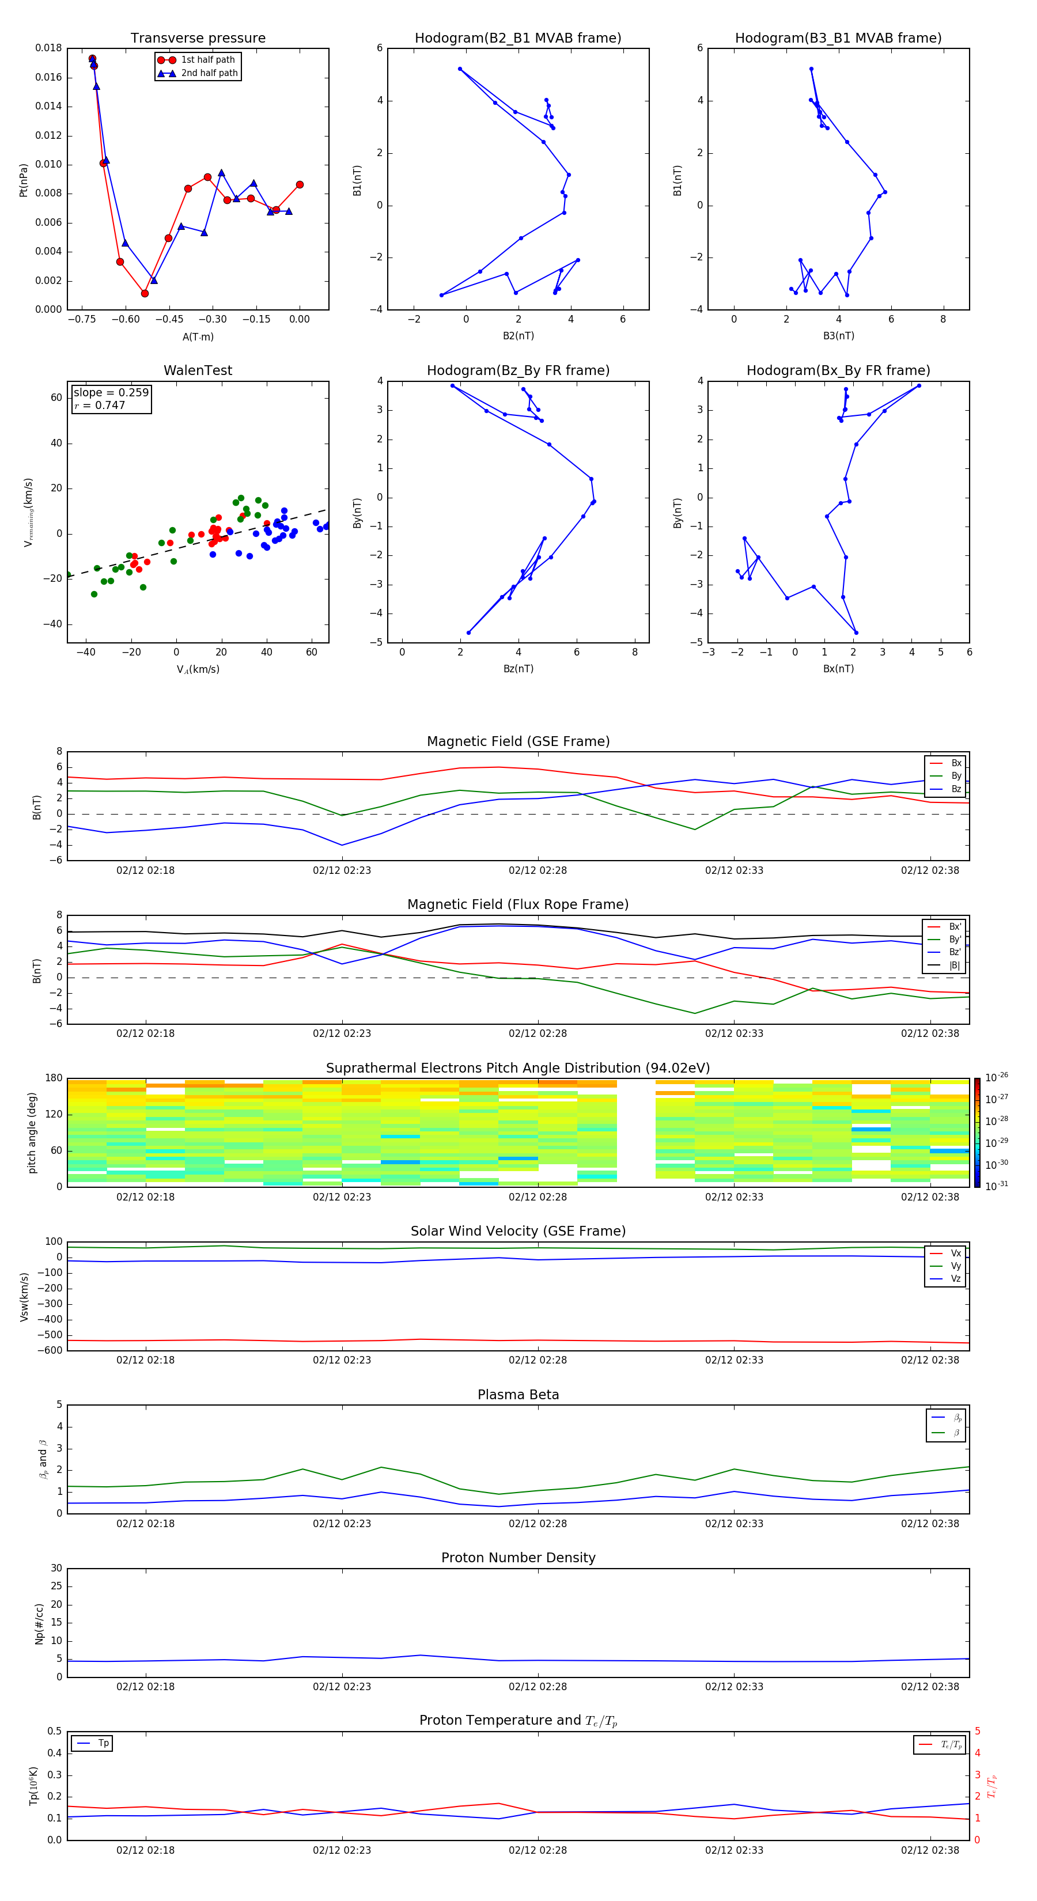Select "Vx" in the solar wind legend
The width and height of the screenshot is (1037, 1901).
[946, 1253]
